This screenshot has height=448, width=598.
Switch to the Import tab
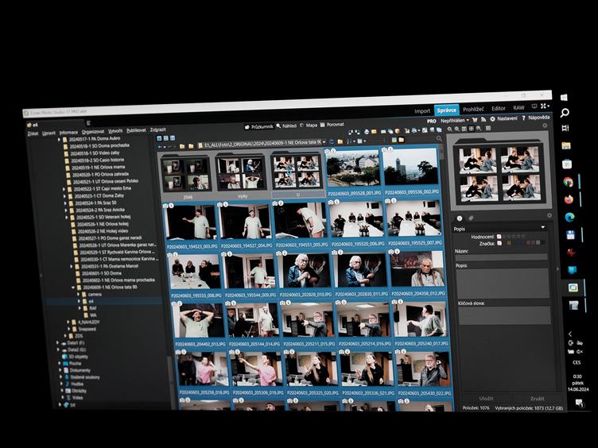tap(422, 111)
